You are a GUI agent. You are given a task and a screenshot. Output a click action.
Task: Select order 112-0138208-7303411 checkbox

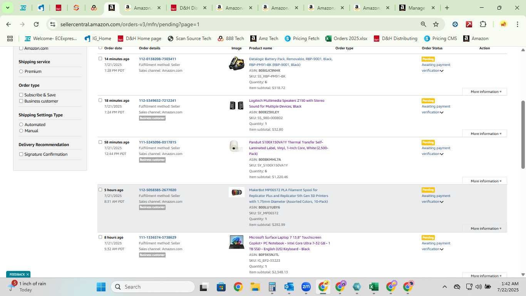[x=100, y=59]
